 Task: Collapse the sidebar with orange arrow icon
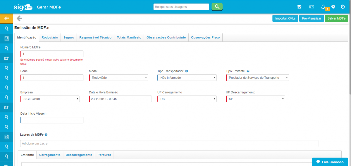pos(6,19)
